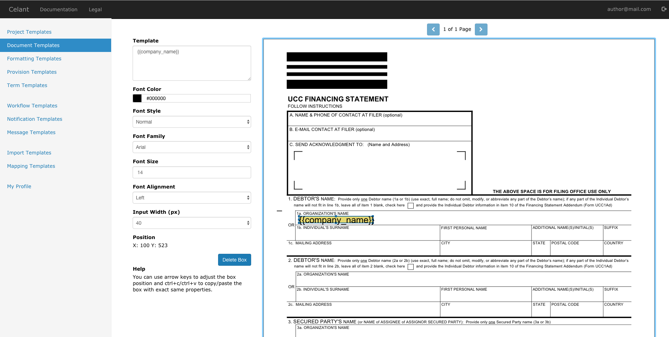Click the logout icon in the top bar
Viewport: 669px width, 337px height.
tap(663, 9)
